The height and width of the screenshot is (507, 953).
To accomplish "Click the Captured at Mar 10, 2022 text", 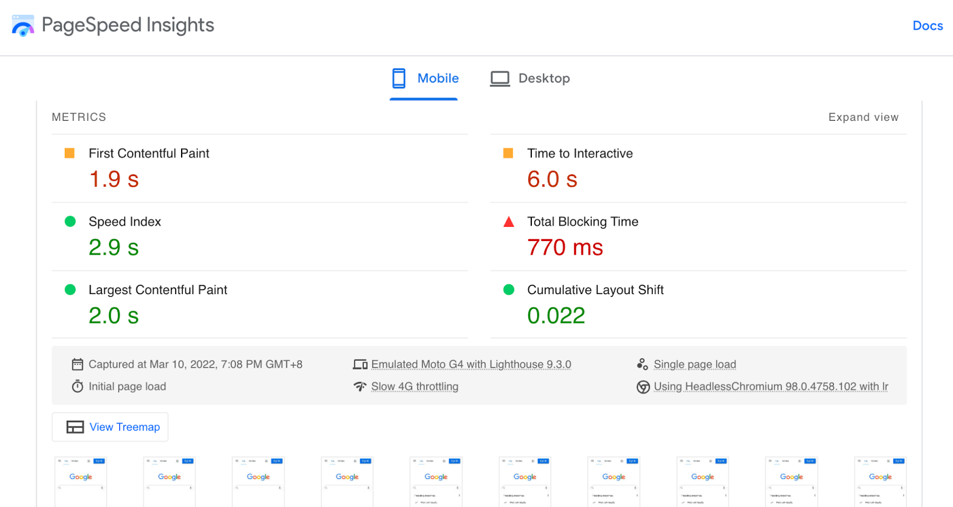I will click(195, 364).
